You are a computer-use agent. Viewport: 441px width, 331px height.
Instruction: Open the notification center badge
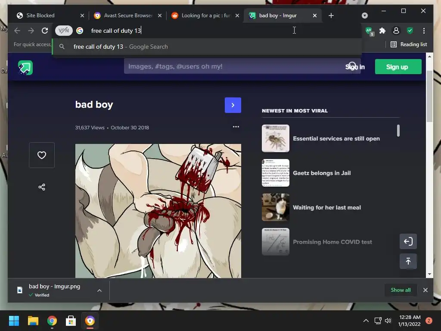click(x=429, y=321)
